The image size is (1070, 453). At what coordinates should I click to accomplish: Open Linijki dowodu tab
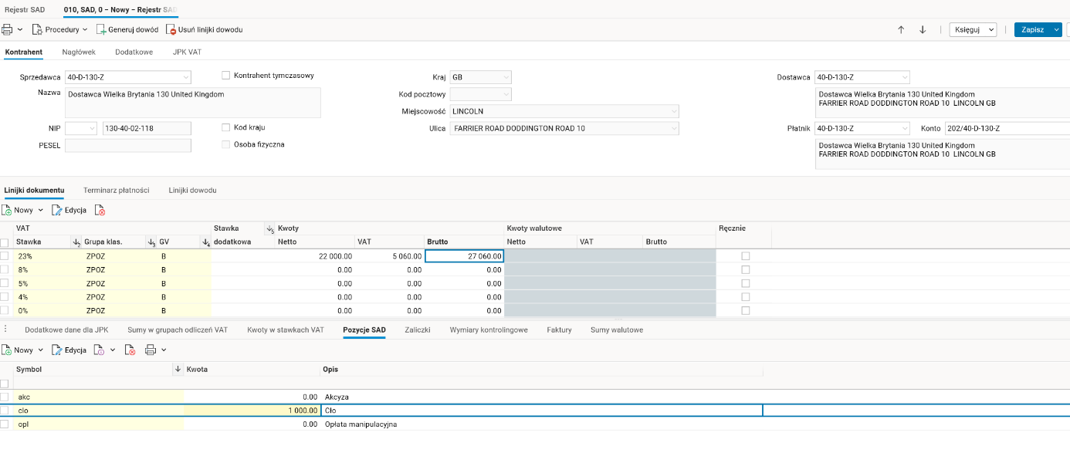(x=192, y=190)
